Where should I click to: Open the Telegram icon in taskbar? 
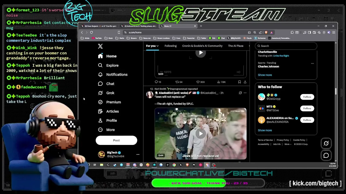coord(121,165)
